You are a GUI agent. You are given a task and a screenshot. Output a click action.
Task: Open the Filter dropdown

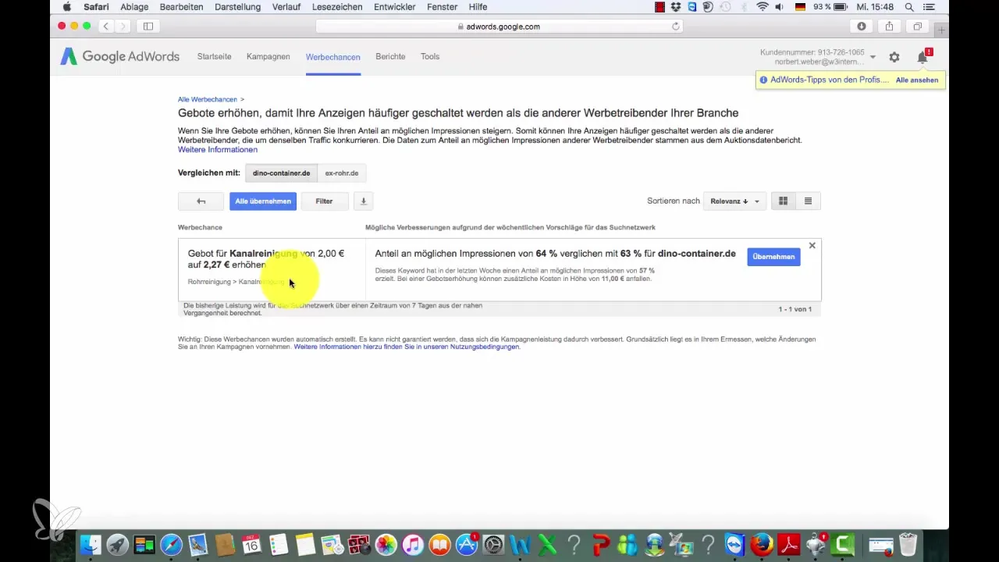324,201
